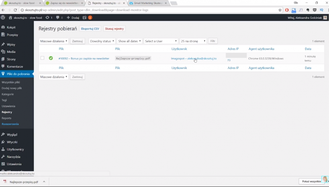The image size is (329, 187).
Task: Sort by Adres IP column header
Action: (233, 49)
